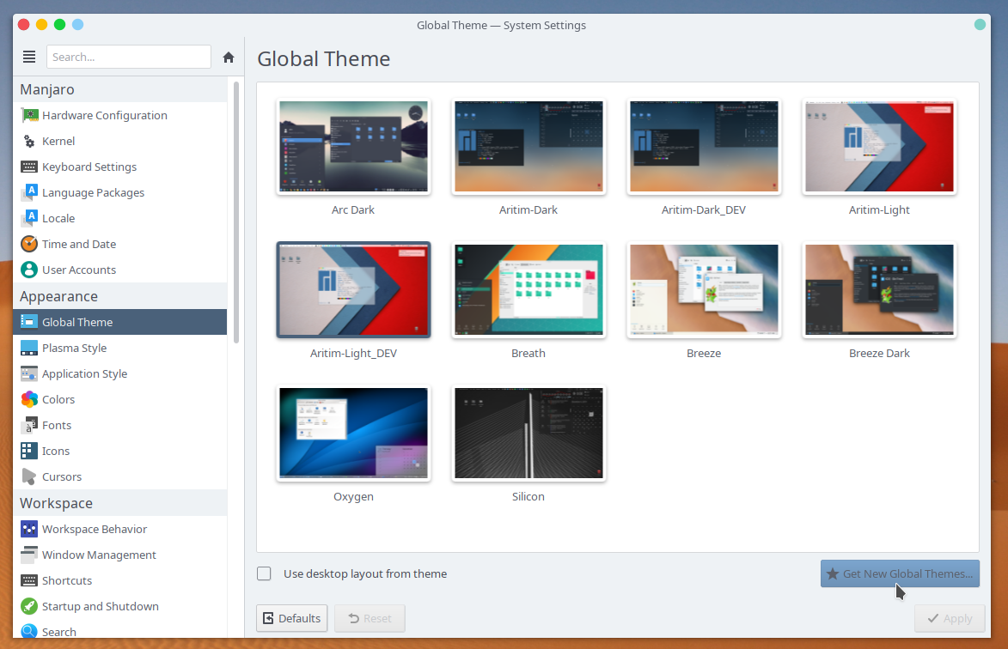Click the Apply button
This screenshot has width=1008, height=649.
[x=950, y=618]
